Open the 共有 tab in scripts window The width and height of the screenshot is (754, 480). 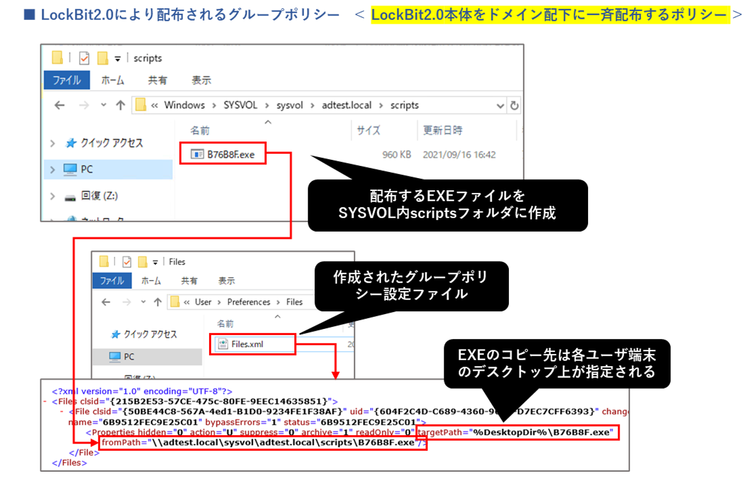[x=158, y=80]
